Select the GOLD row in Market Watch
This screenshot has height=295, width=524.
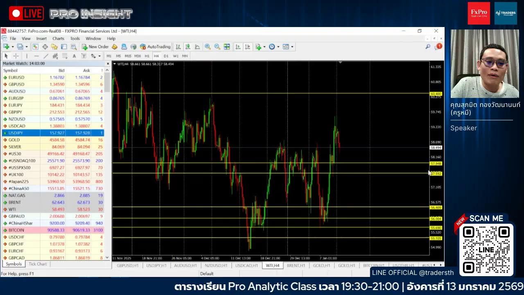[x=53, y=140]
